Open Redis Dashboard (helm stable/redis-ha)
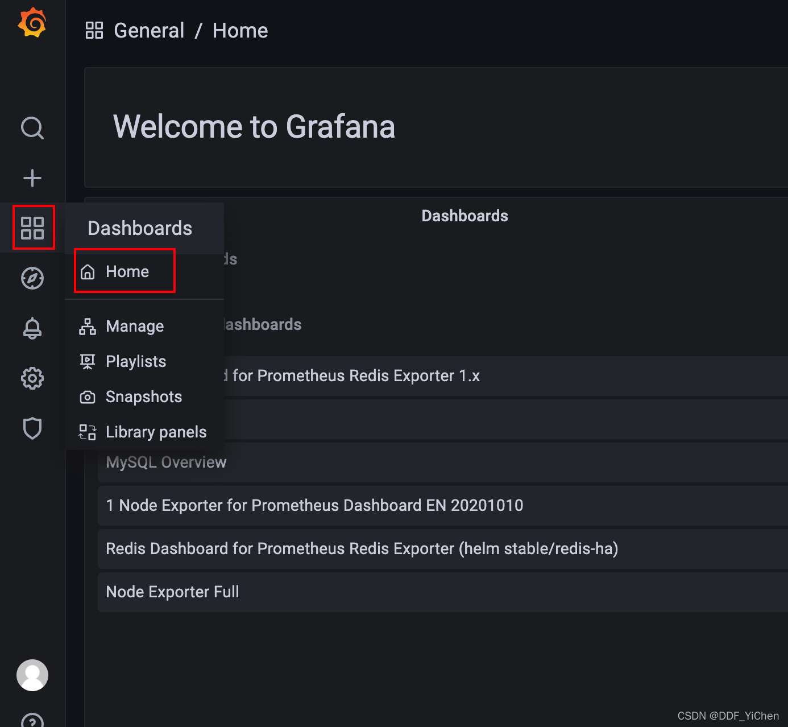Image resolution: width=788 pixels, height=727 pixels. tap(443, 548)
